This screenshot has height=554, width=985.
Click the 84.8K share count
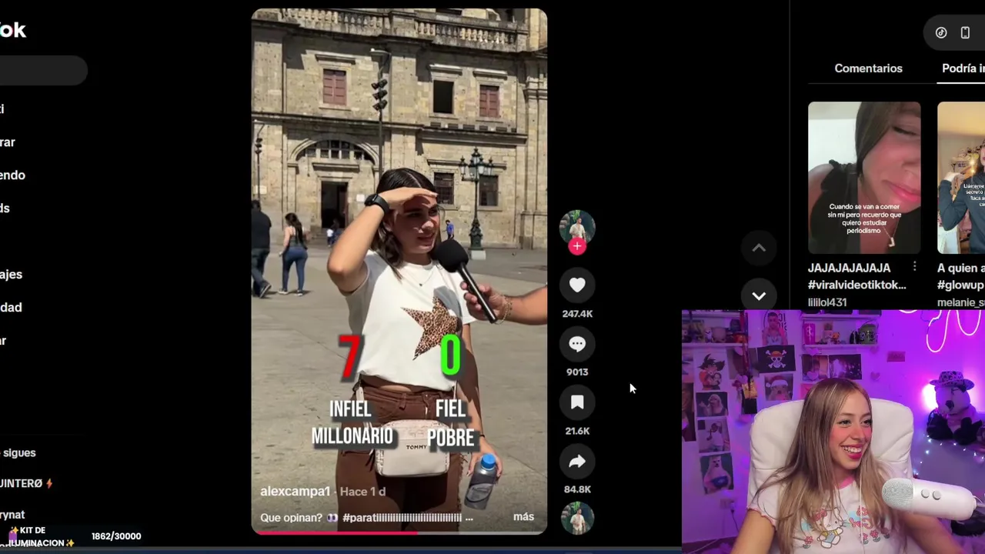[x=577, y=489]
